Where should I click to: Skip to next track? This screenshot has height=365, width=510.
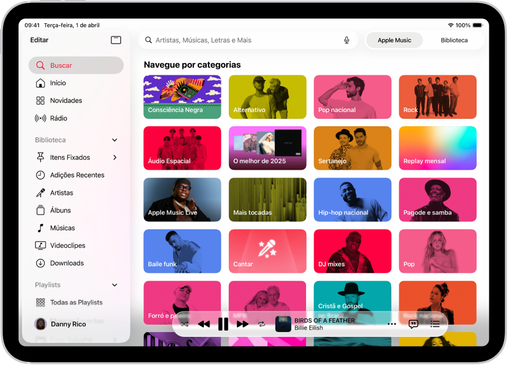tap(243, 324)
